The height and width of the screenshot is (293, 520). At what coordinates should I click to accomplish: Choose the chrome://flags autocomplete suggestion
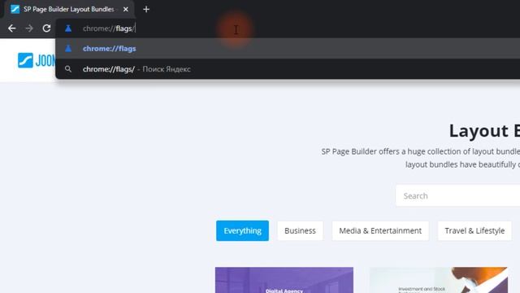click(288, 49)
